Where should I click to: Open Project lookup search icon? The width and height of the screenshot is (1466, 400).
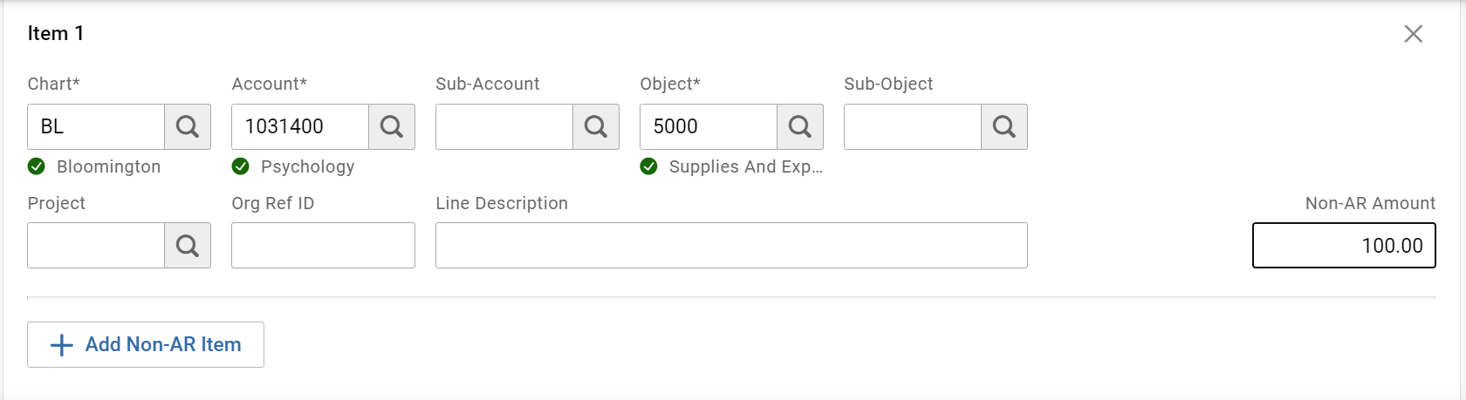pos(188,245)
